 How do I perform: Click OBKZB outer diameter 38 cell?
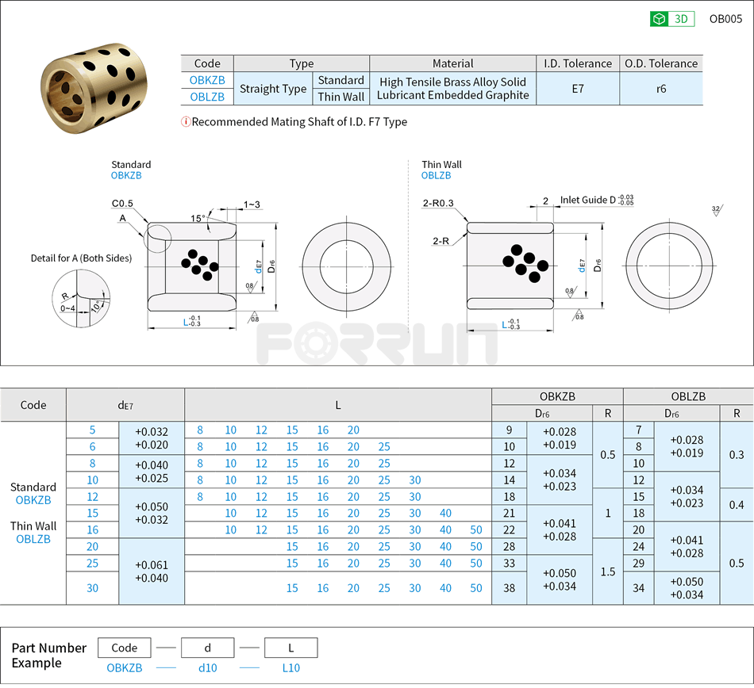(510, 588)
